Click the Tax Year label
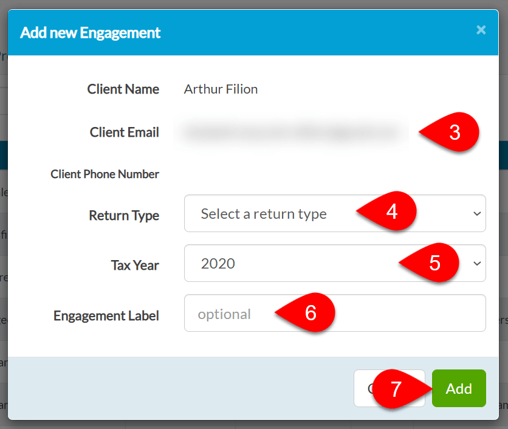 click(x=135, y=266)
